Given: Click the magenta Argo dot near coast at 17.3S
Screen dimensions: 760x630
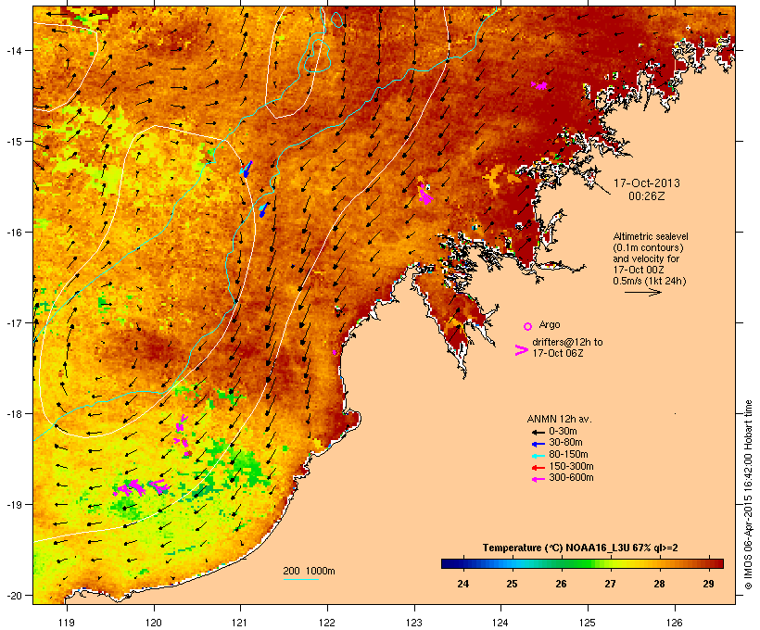Looking at the screenshot, I should click(x=335, y=352).
